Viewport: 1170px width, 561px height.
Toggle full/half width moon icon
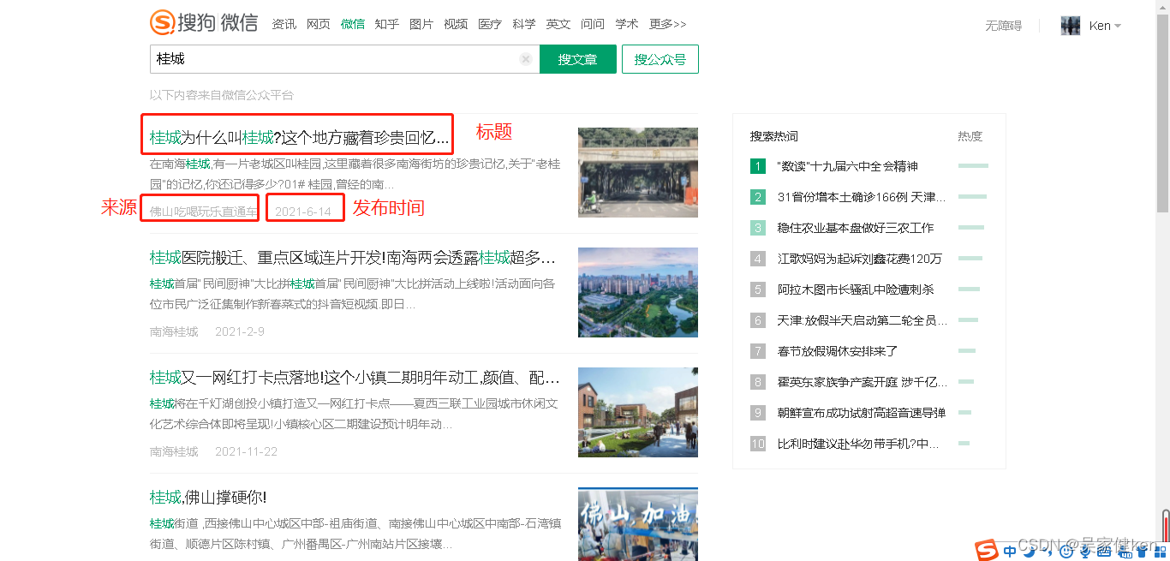point(1030,552)
